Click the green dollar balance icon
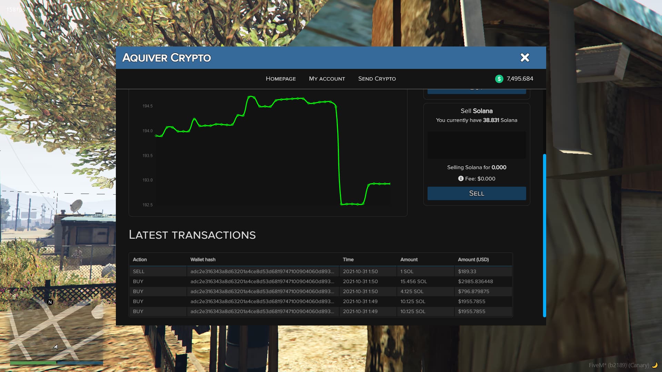662x372 pixels. pos(499,79)
